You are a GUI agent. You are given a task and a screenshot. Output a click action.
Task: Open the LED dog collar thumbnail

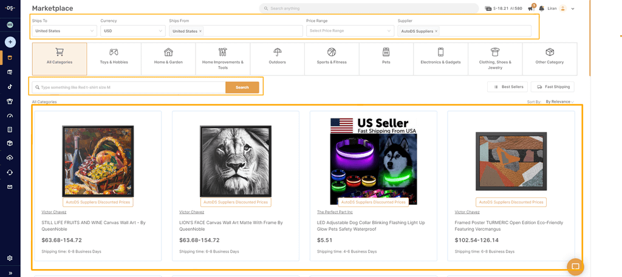click(374, 161)
